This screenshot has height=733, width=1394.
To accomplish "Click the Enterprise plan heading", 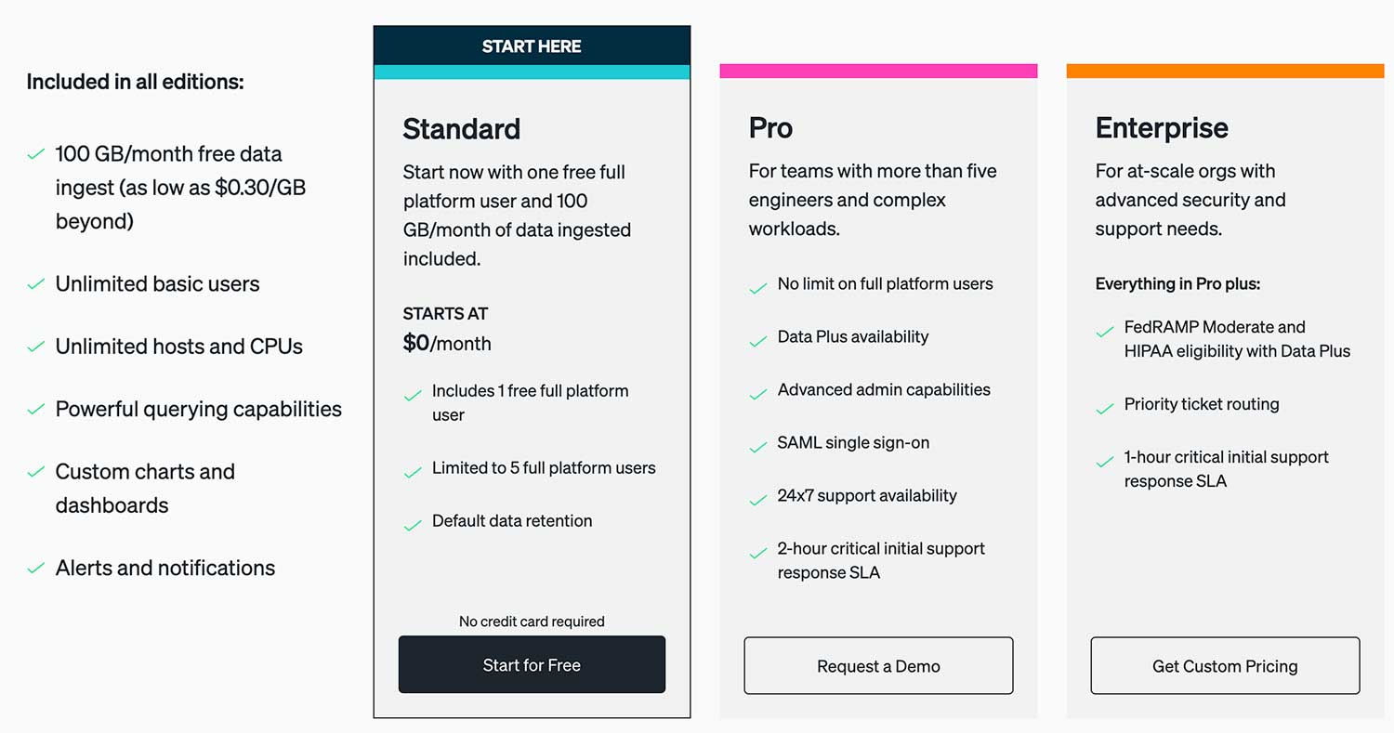I will coord(1162,127).
